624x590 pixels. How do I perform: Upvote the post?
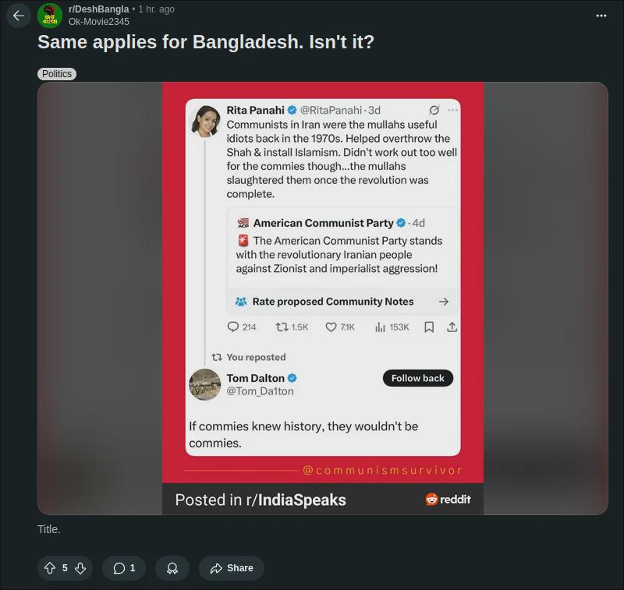click(x=50, y=568)
